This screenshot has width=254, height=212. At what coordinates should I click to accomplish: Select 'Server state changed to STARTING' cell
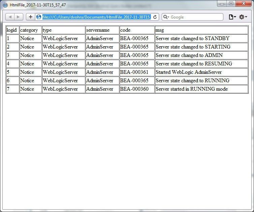pyautogui.click(x=201, y=47)
